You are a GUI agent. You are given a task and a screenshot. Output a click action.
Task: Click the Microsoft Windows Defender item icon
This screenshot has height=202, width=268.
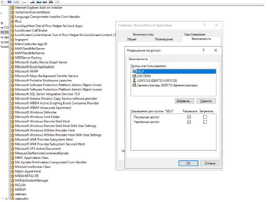tap(12, 112)
